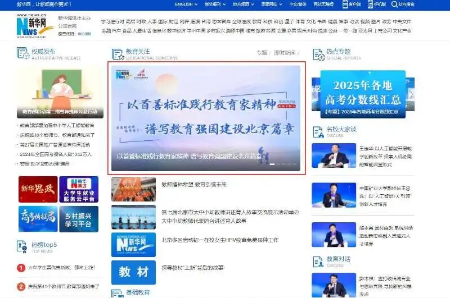Go to 学习进行时 channel

tap(112, 21)
